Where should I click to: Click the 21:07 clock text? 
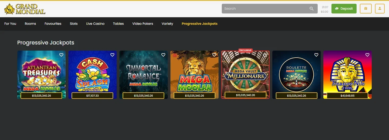click(x=325, y=7)
